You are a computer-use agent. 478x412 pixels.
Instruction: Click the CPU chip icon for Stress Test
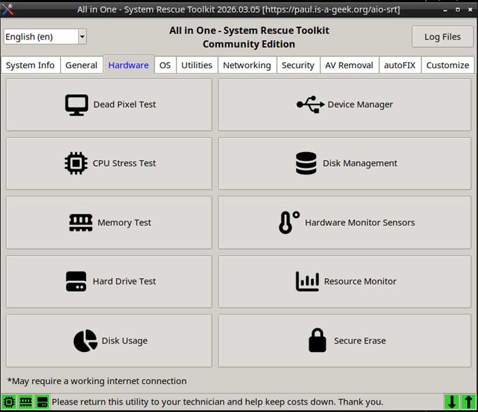76,163
